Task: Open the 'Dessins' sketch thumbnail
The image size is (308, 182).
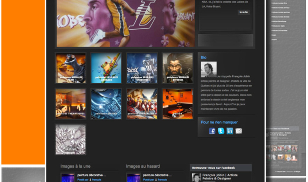Action: tap(71, 139)
